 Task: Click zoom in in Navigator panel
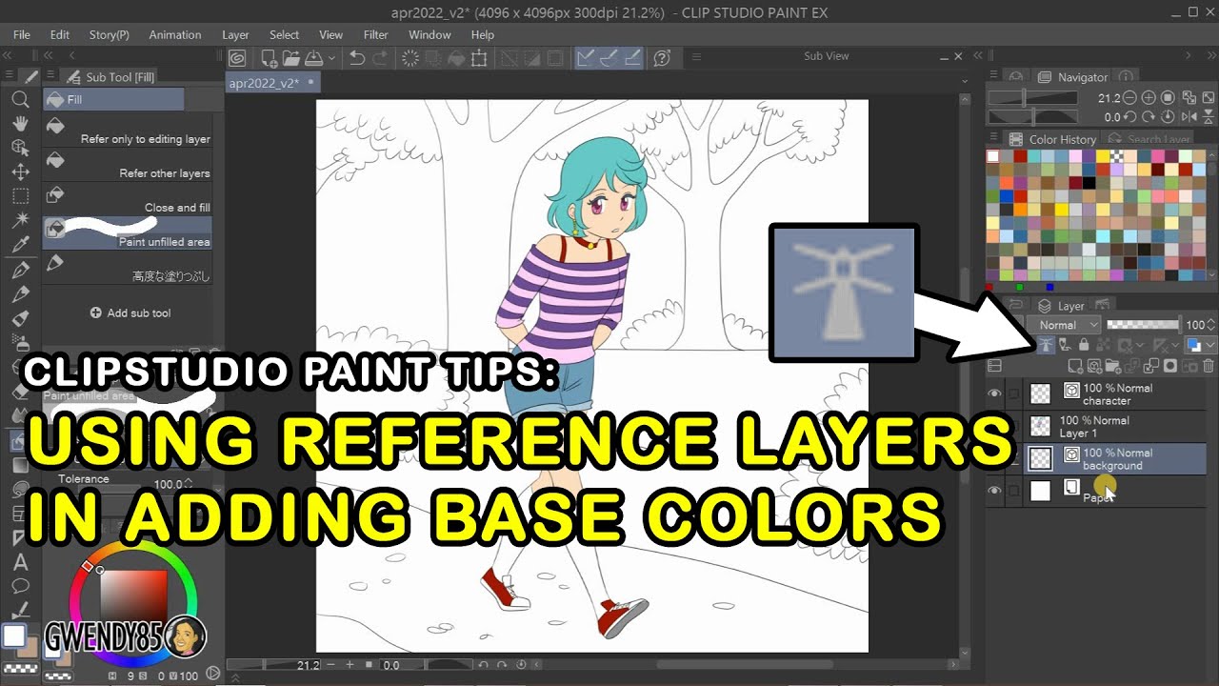1149,98
